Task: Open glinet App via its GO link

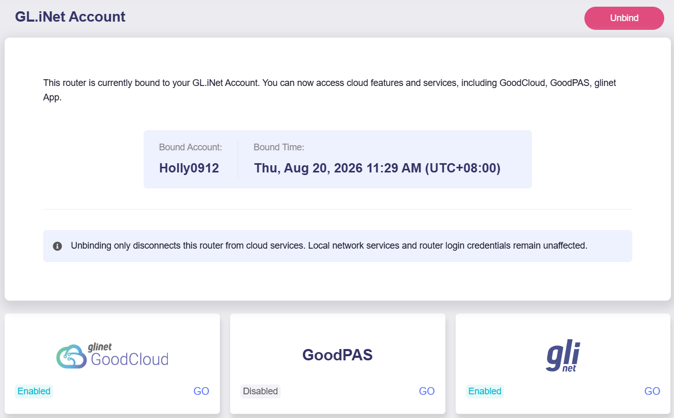Action: click(x=652, y=391)
